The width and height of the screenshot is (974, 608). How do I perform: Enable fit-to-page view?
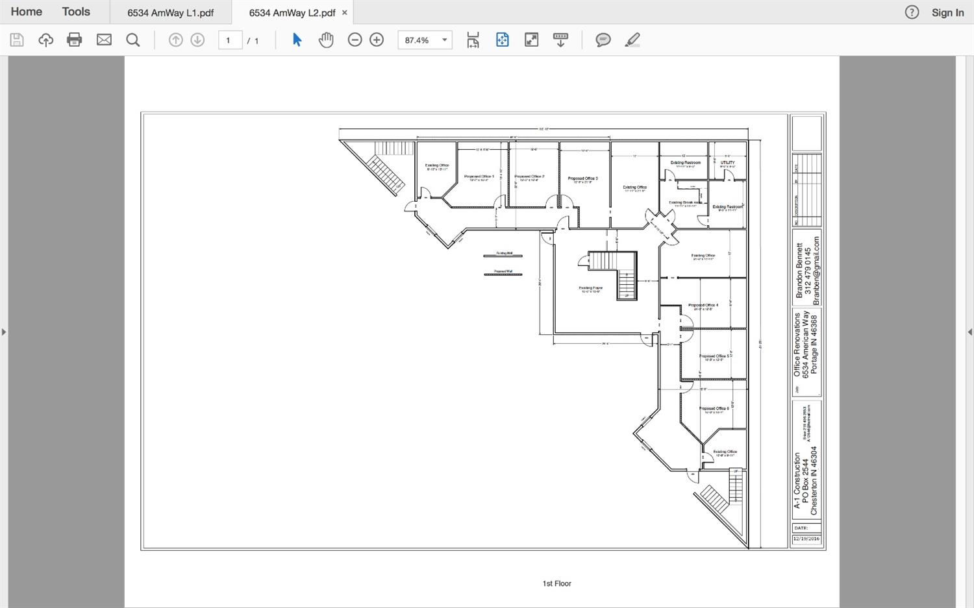pos(502,40)
